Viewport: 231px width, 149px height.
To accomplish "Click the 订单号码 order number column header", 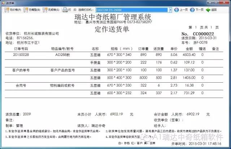I will pyautogui.click(x=21, y=48).
